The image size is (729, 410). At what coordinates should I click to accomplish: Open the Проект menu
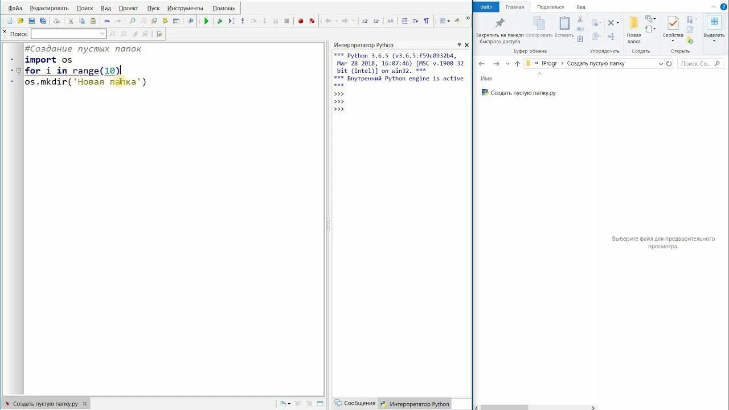[128, 8]
